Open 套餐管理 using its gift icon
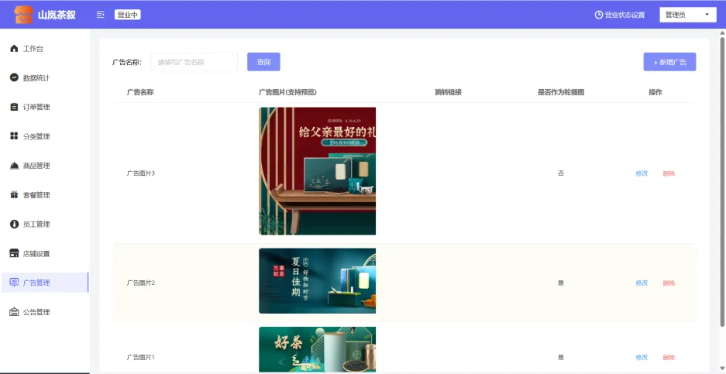Viewport: 726px width, 374px height. 14,195
